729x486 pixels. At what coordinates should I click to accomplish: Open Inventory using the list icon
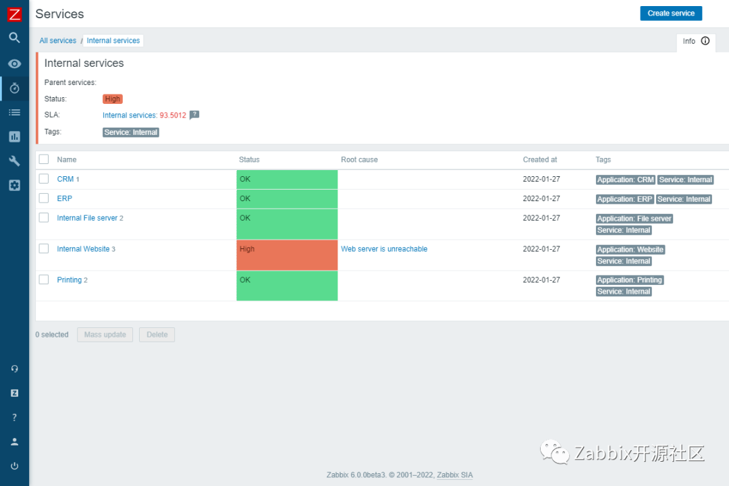pyautogui.click(x=14, y=112)
